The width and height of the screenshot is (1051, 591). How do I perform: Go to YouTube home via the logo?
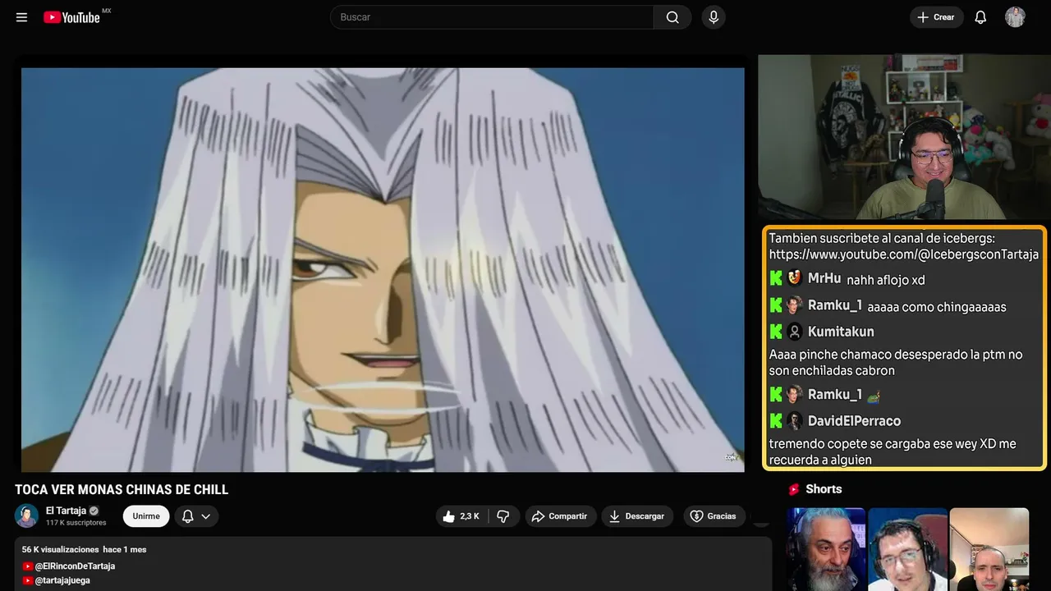[x=71, y=17]
